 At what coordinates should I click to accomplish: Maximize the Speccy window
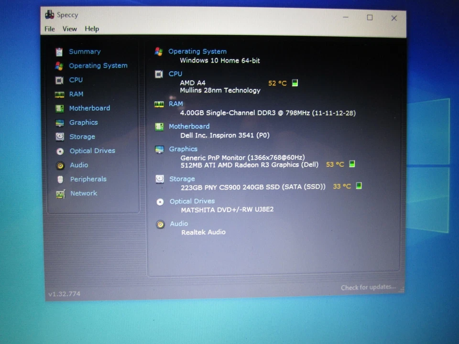370,18
